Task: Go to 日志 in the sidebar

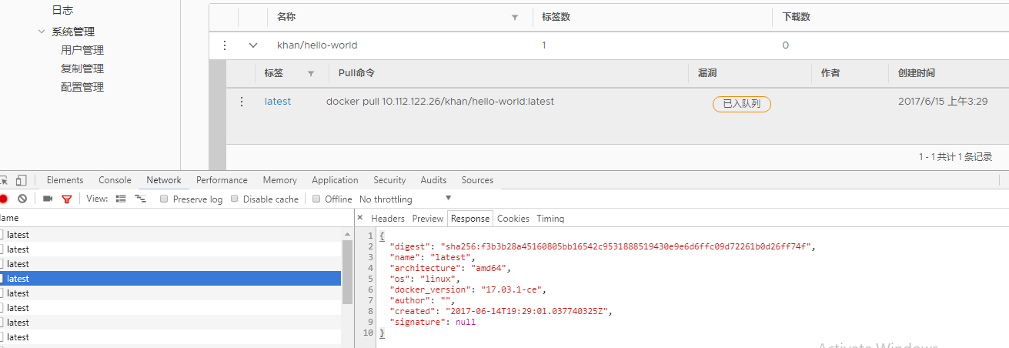Action: [x=62, y=10]
